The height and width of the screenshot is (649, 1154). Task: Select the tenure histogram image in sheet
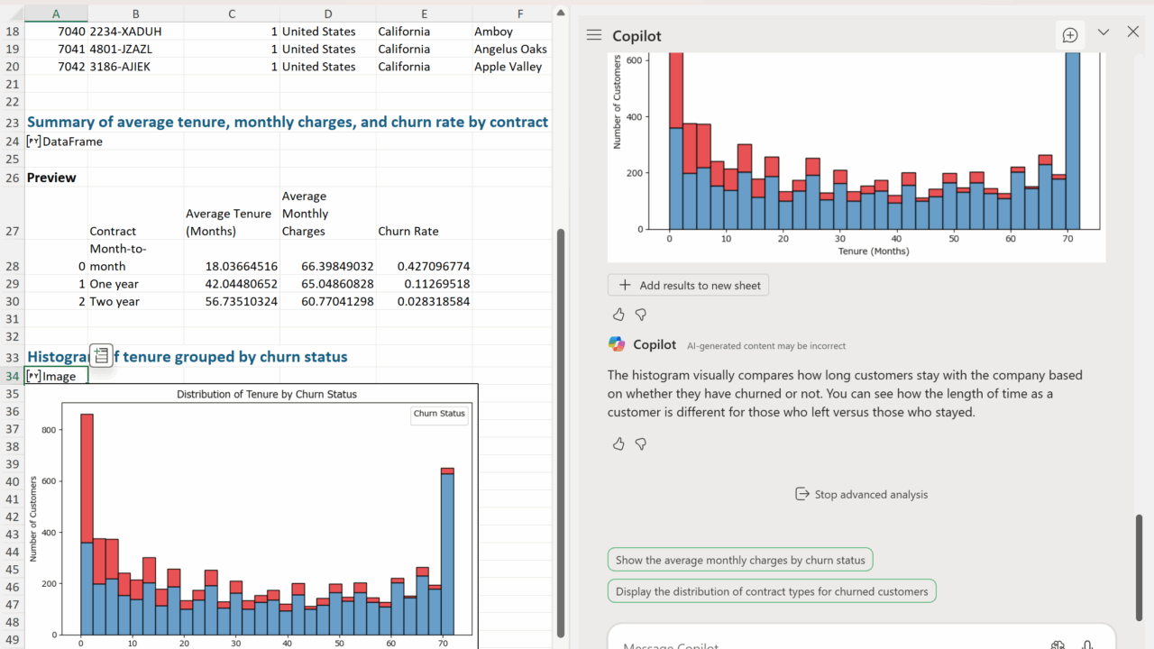click(x=252, y=523)
